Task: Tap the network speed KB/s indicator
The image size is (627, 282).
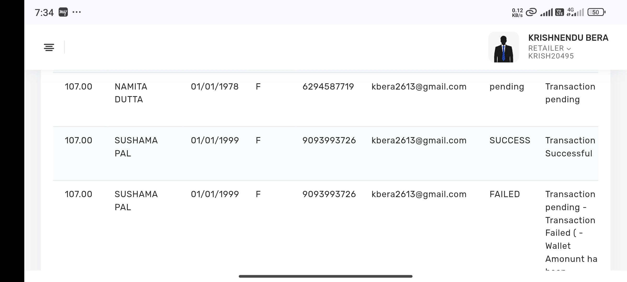Action: (517, 13)
